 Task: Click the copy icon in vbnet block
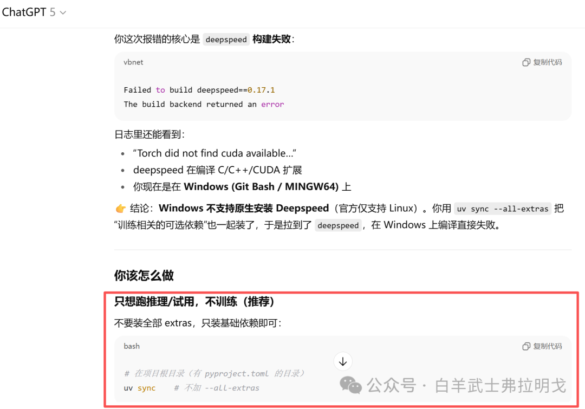pyautogui.click(x=526, y=62)
